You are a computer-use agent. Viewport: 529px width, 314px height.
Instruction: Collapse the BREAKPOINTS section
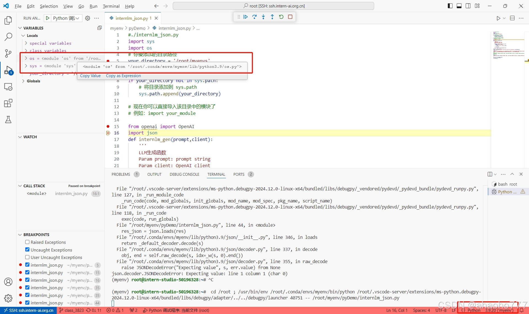click(20, 235)
